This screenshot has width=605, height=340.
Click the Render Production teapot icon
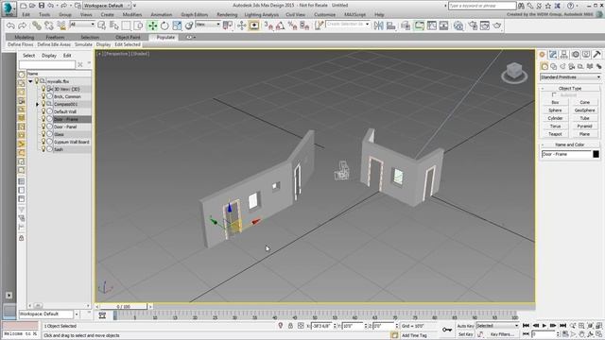point(497,25)
